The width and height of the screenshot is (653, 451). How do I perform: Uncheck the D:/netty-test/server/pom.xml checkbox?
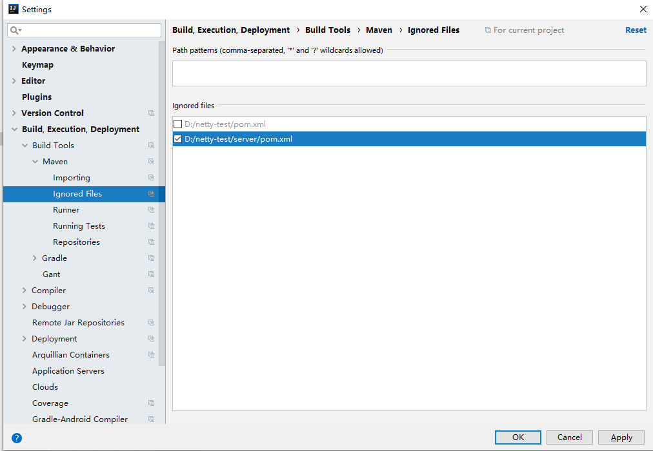coord(178,139)
